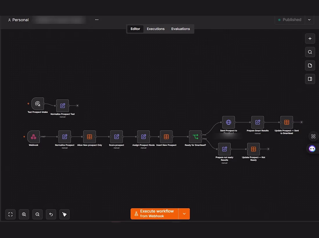The image size is (319, 238).
Task: Open the canvas search icon
Action: (x=310, y=52)
